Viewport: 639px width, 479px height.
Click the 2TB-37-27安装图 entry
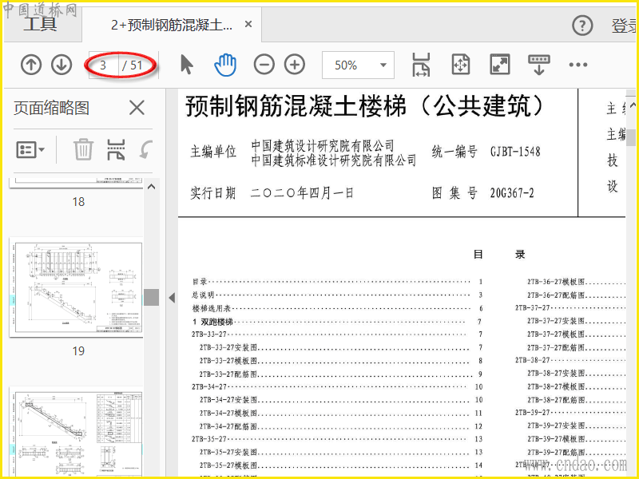[575, 321]
